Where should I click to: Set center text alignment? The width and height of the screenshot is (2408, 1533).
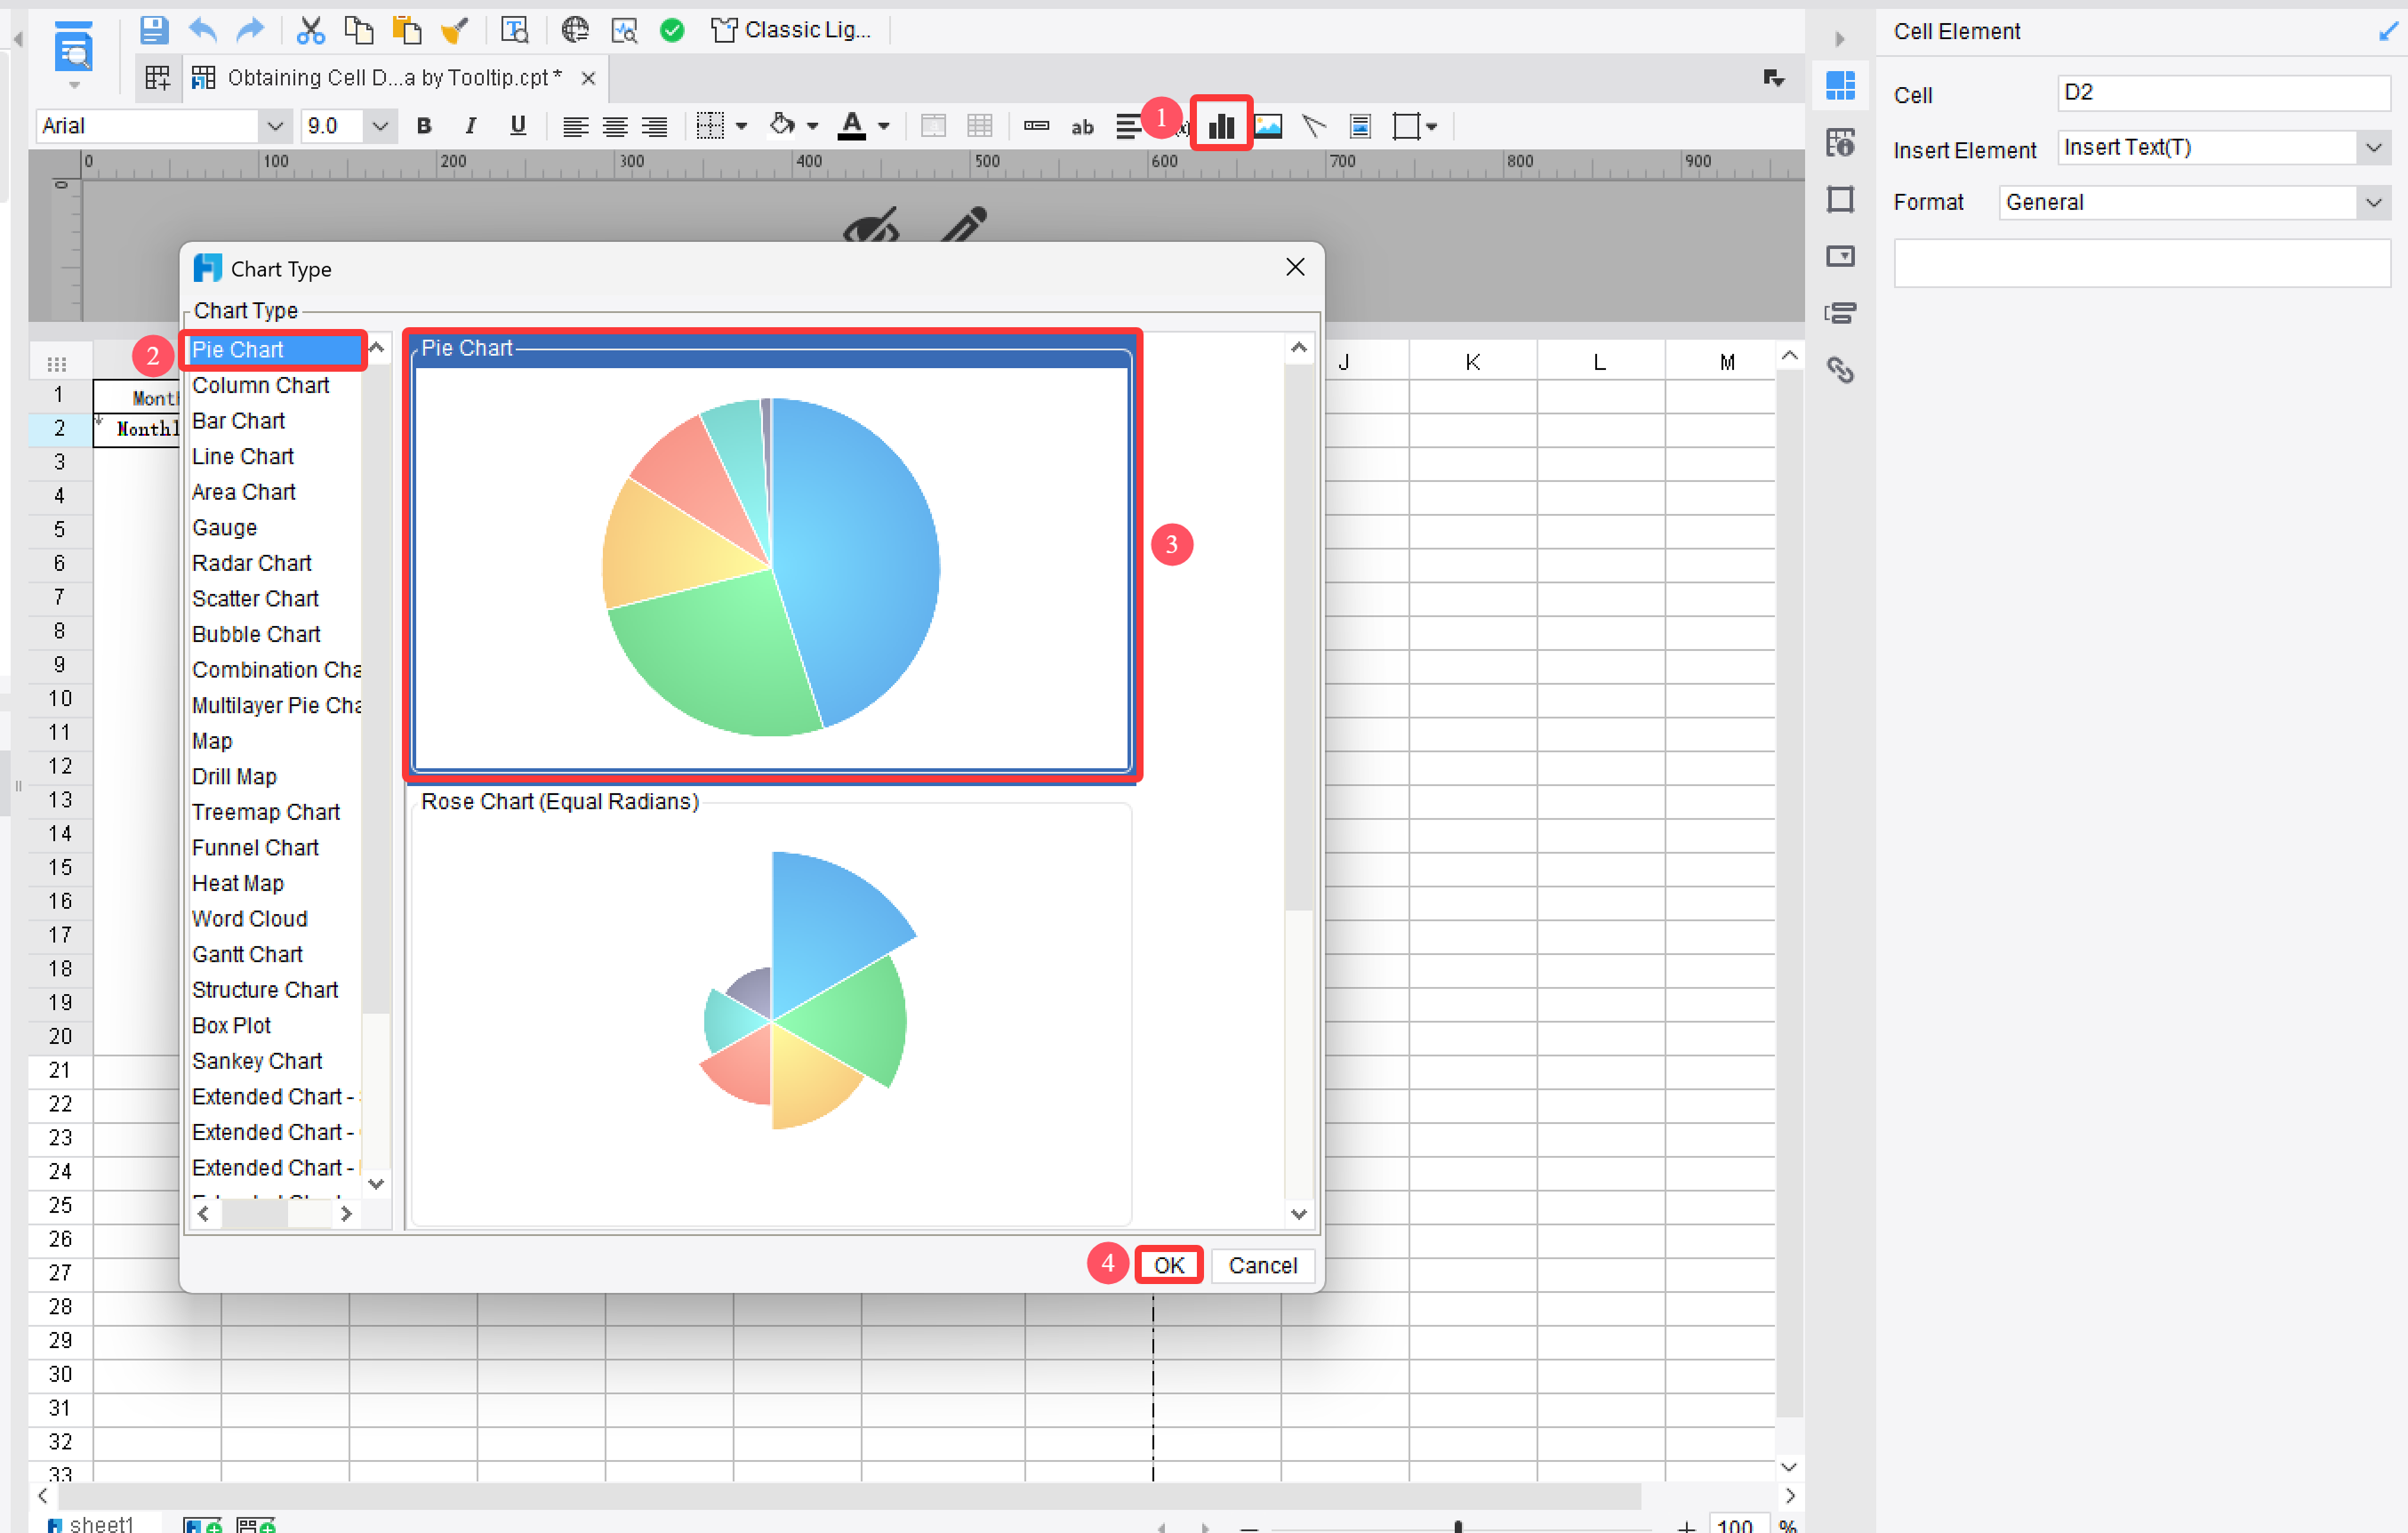coord(615,126)
